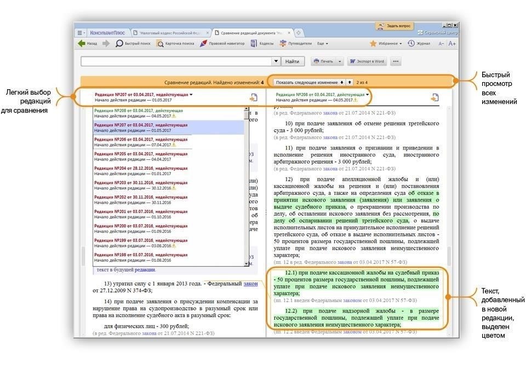
Task: Open the Журнал history clock icon
Action: tap(411, 43)
